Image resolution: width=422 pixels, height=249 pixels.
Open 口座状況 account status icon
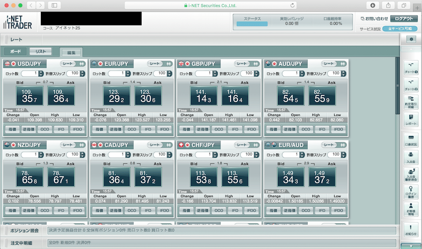click(411, 140)
